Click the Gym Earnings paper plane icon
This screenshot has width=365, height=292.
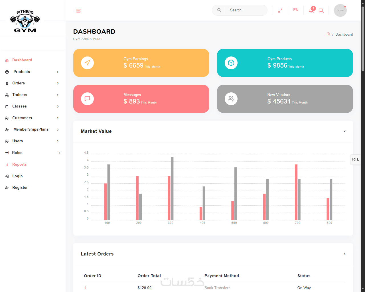click(88, 63)
